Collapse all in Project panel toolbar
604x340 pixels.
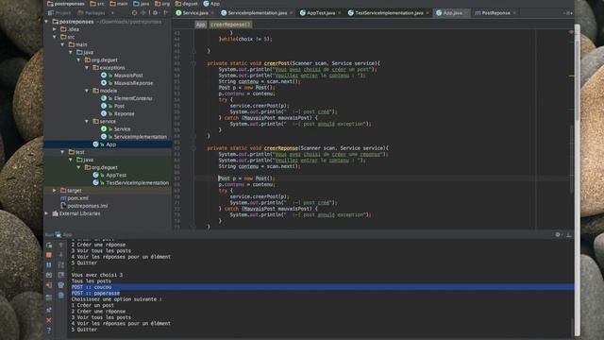(143, 12)
